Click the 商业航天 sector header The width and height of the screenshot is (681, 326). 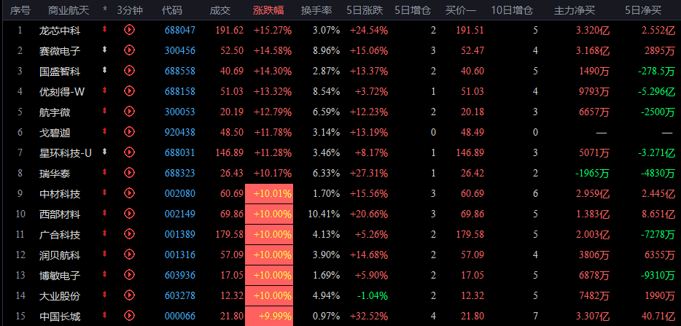tap(69, 10)
